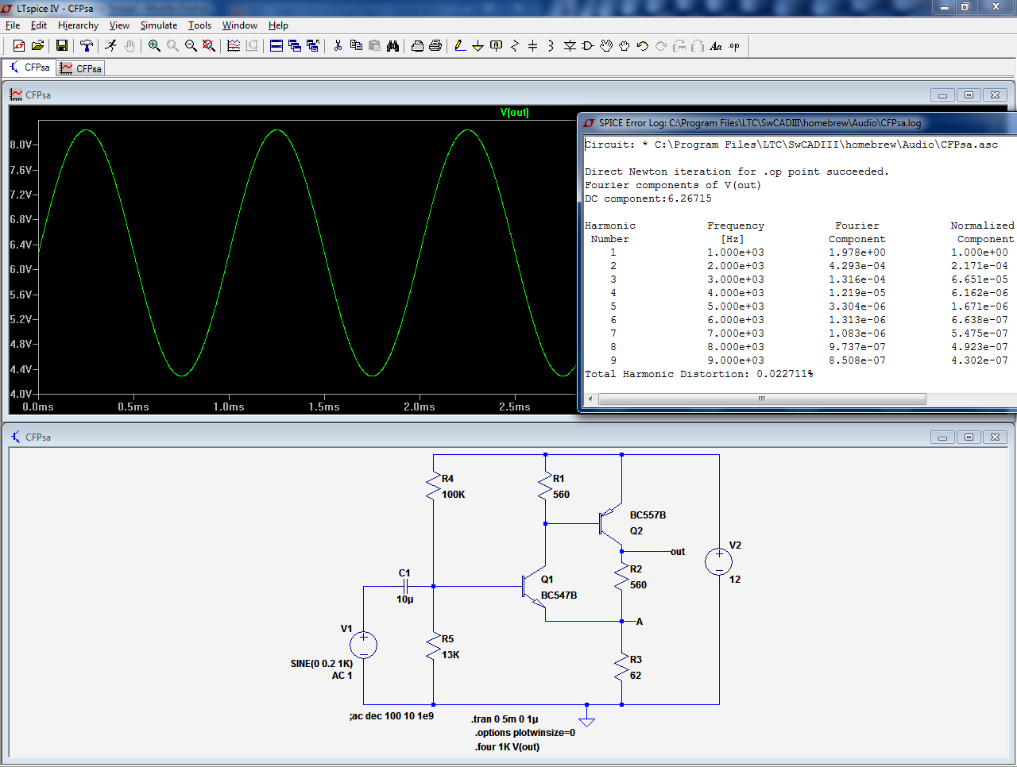The width and height of the screenshot is (1017, 767).
Task: Select the Drag hand tool
Action: click(625, 46)
